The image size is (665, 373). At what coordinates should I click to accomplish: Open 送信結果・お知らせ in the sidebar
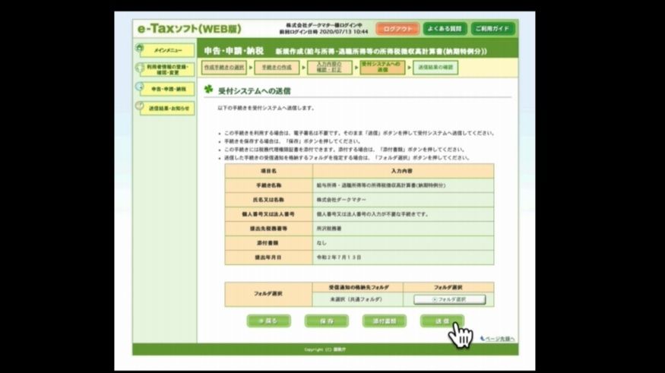click(168, 109)
